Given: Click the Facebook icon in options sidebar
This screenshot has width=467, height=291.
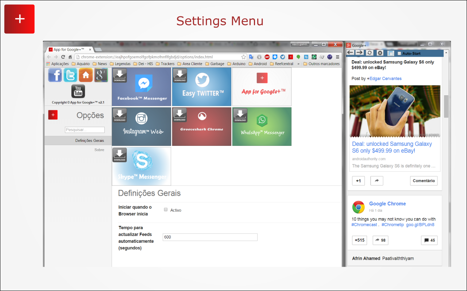Looking at the screenshot, I should pos(55,75).
